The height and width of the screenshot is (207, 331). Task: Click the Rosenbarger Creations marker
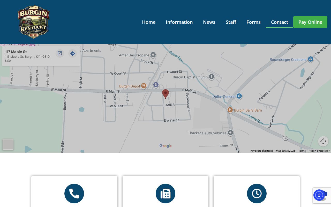pyautogui.click(x=311, y=59)
